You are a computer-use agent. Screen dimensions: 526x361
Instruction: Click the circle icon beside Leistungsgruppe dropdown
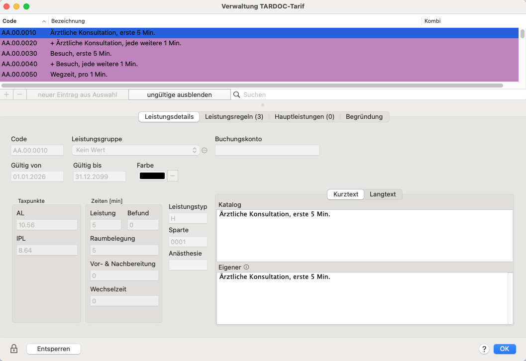pyautogui.click(x=204, y=150)
